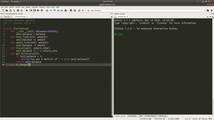This screenshot has height=120, width=214.
Task: Click line 17 def is_danger code
Action: coord(21,65)
